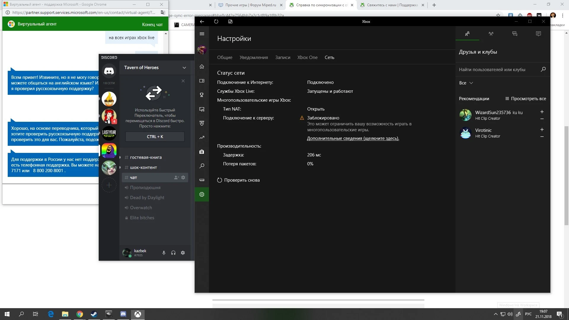
Task: Open the Store bag in Xbox sidebar
Action: coord(202,152)
